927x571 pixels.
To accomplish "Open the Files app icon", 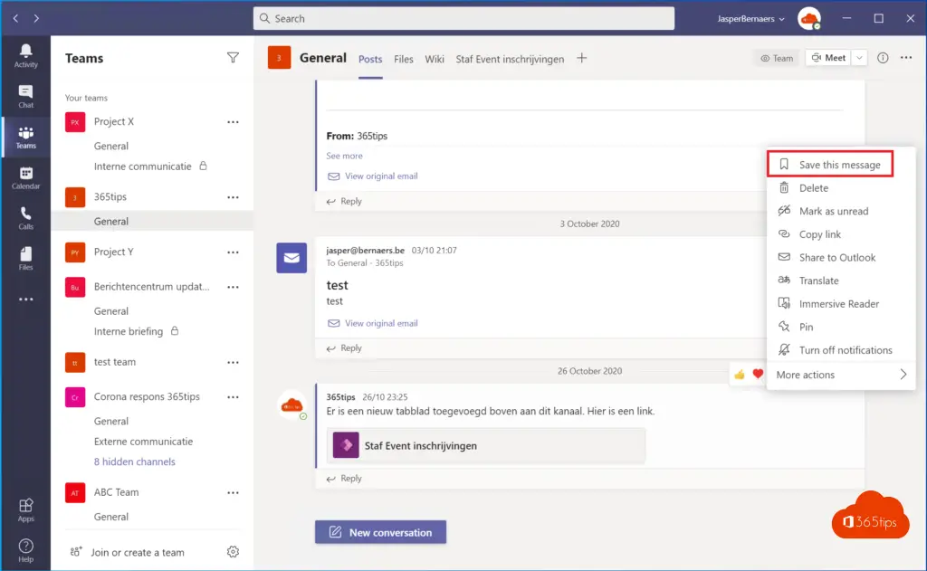I will click(25, 259).
